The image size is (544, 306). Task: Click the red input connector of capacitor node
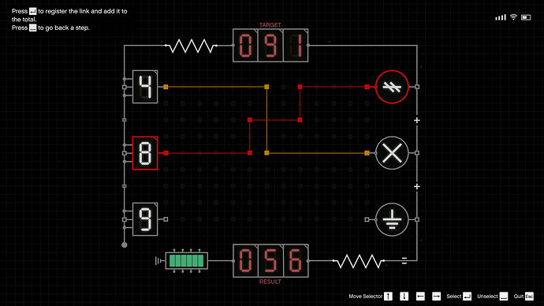pos(367,87)
